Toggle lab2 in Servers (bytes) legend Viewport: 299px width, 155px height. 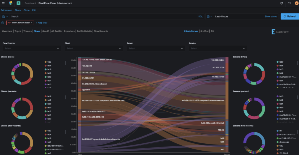tap(280, 73)
